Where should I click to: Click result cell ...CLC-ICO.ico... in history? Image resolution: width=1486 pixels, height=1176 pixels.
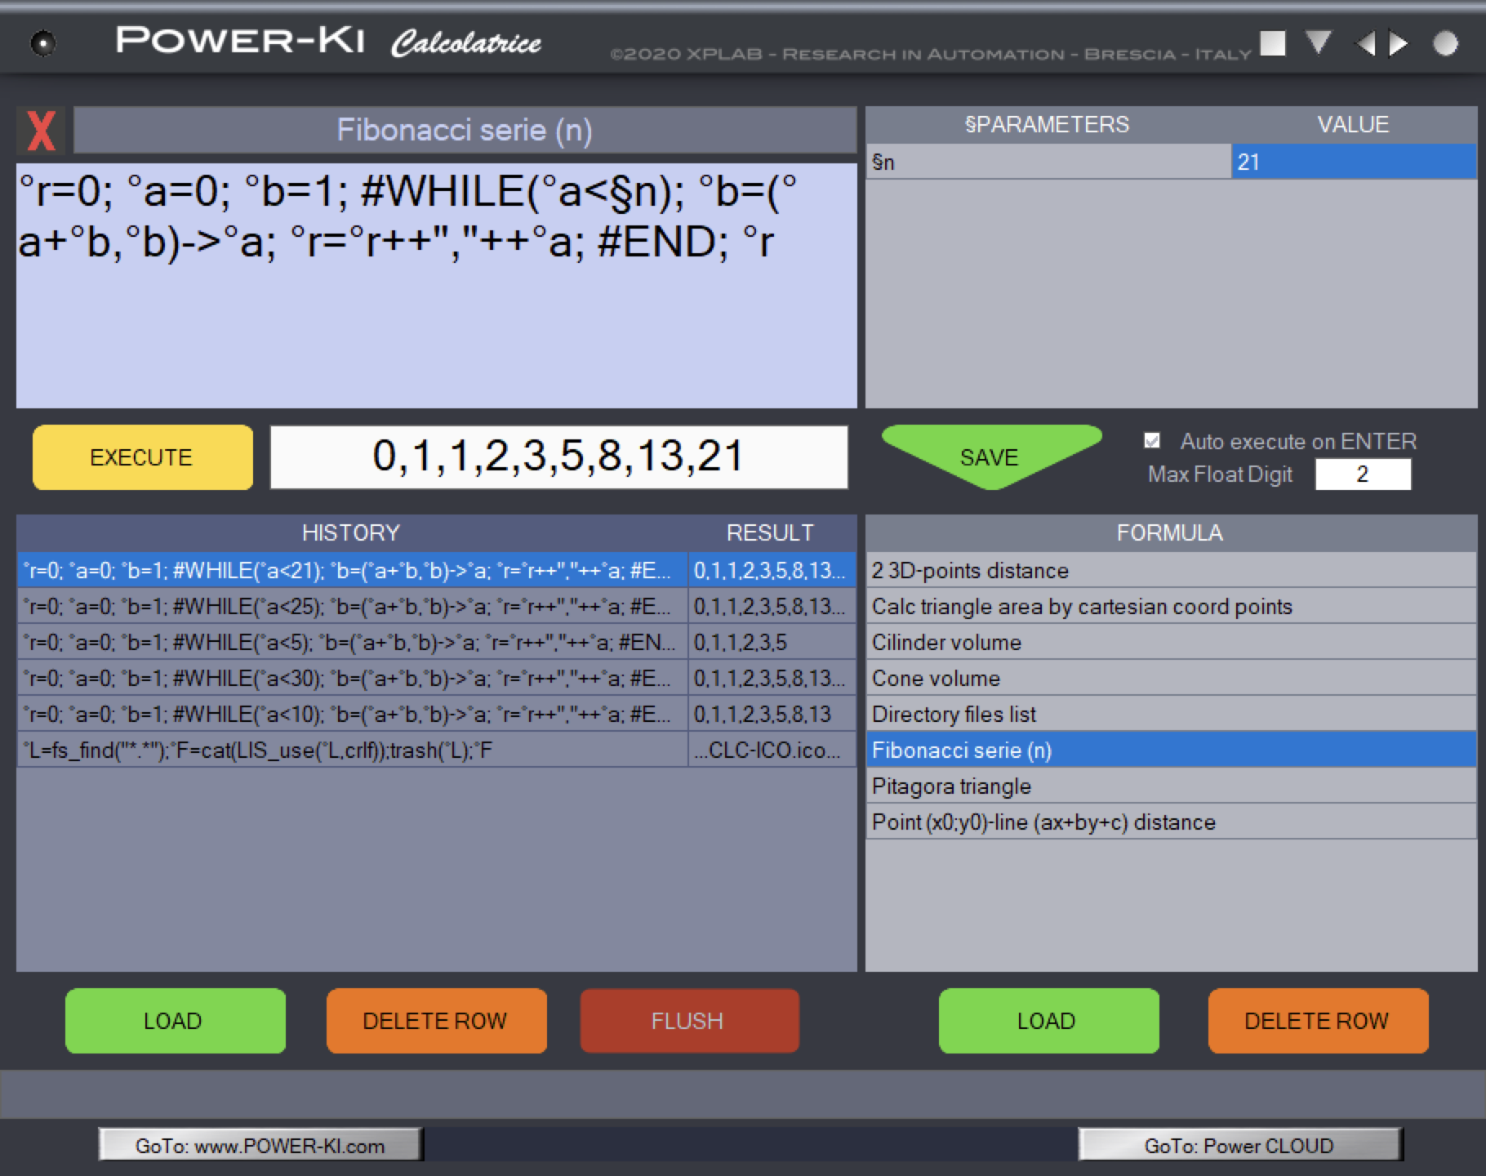772,750
